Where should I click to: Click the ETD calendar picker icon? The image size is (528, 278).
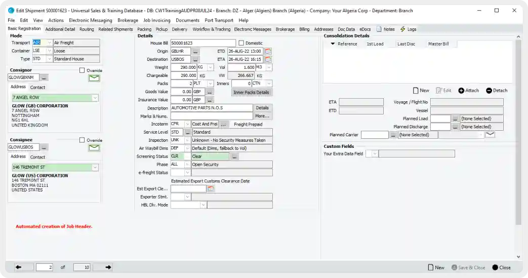pyautogui.click(x=268, y=51)
